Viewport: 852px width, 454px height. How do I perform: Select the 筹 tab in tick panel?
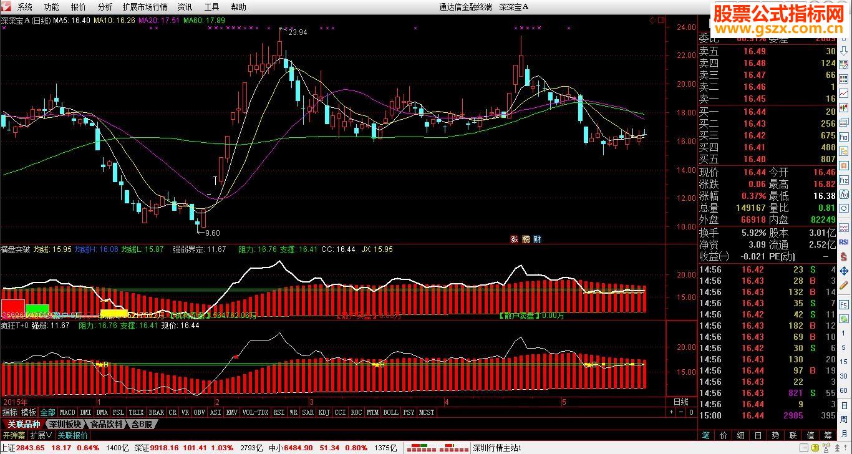pyautogui.click(x=828, y=435)
